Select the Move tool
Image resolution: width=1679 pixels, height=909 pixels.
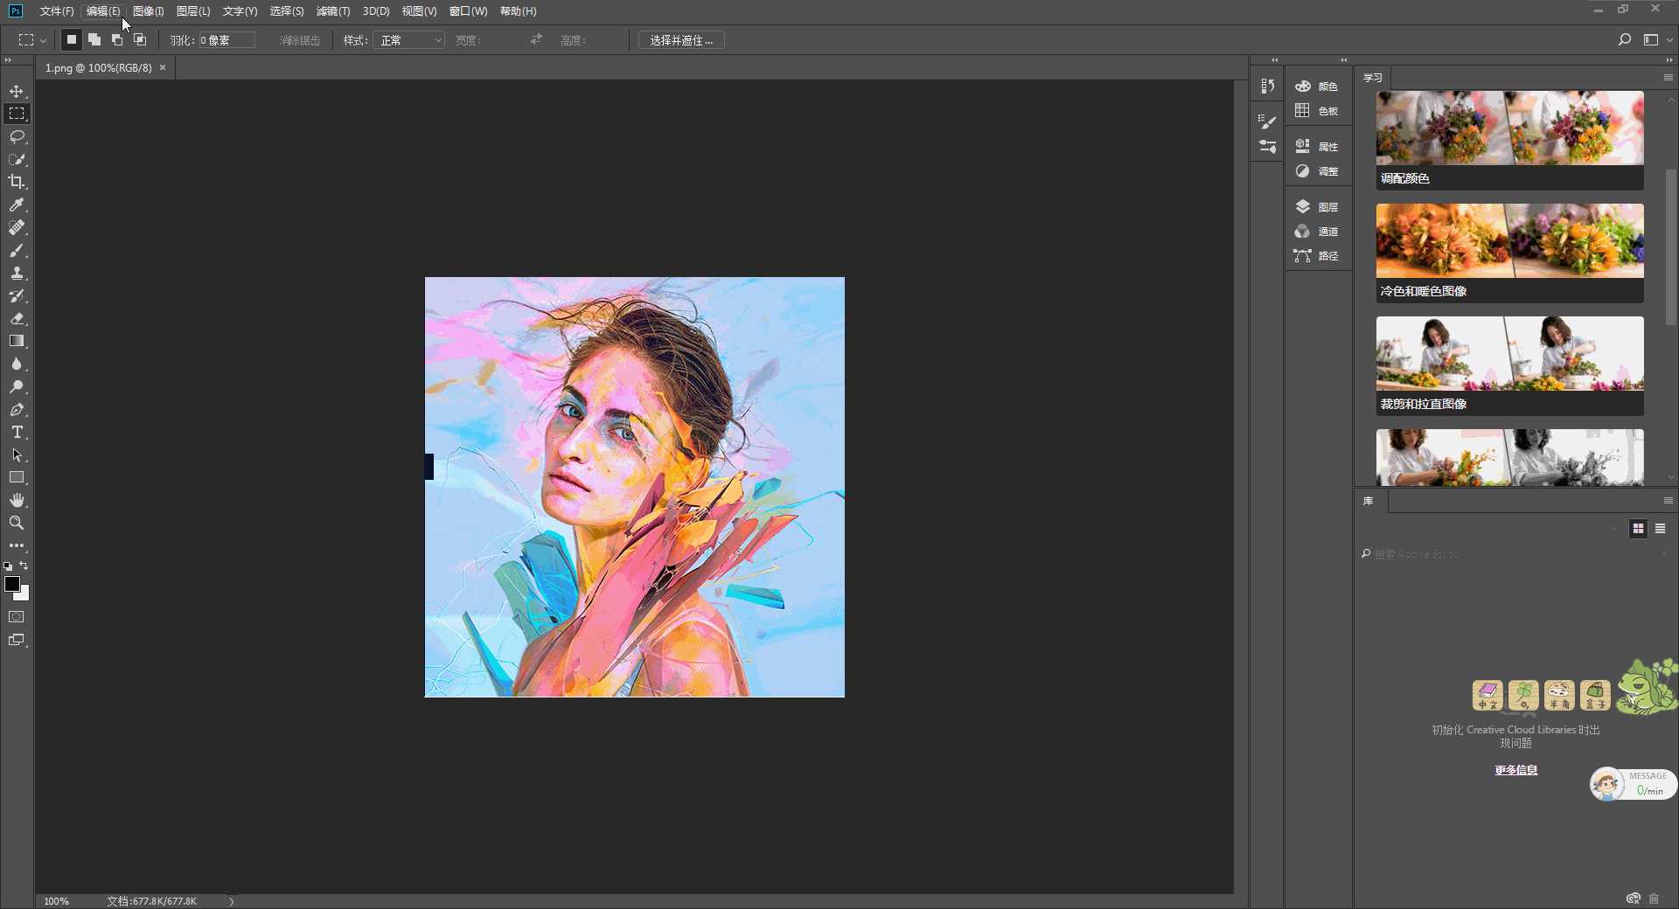click(17, 91)
